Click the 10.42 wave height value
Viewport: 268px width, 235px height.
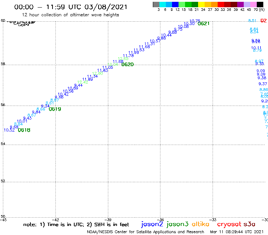(x=63, y=94)
